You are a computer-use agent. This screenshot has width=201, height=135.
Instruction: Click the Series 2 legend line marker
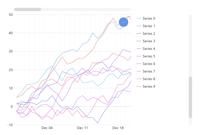click(x=139, y=34)
